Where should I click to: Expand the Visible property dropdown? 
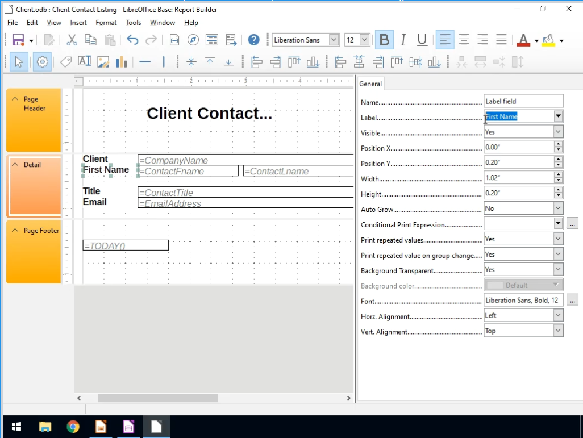coord(558,132)
